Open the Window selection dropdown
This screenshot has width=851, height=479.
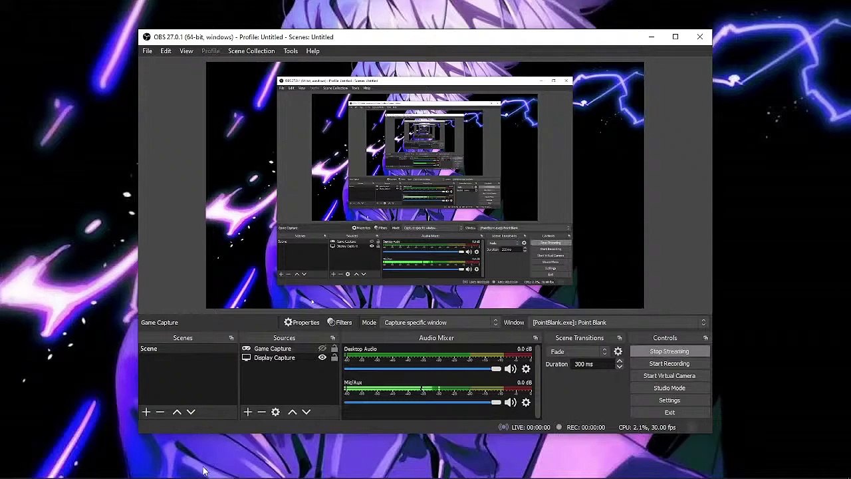coord(619,323)
